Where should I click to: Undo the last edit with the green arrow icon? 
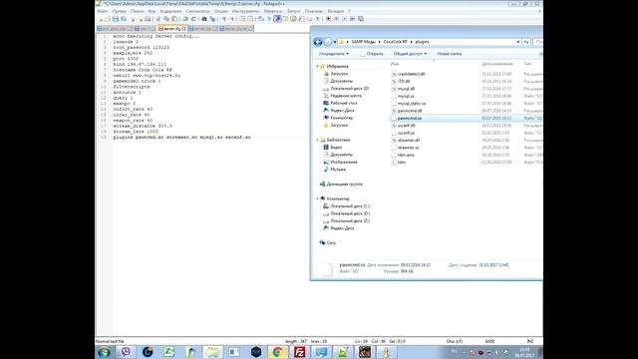tap(185, 19)
